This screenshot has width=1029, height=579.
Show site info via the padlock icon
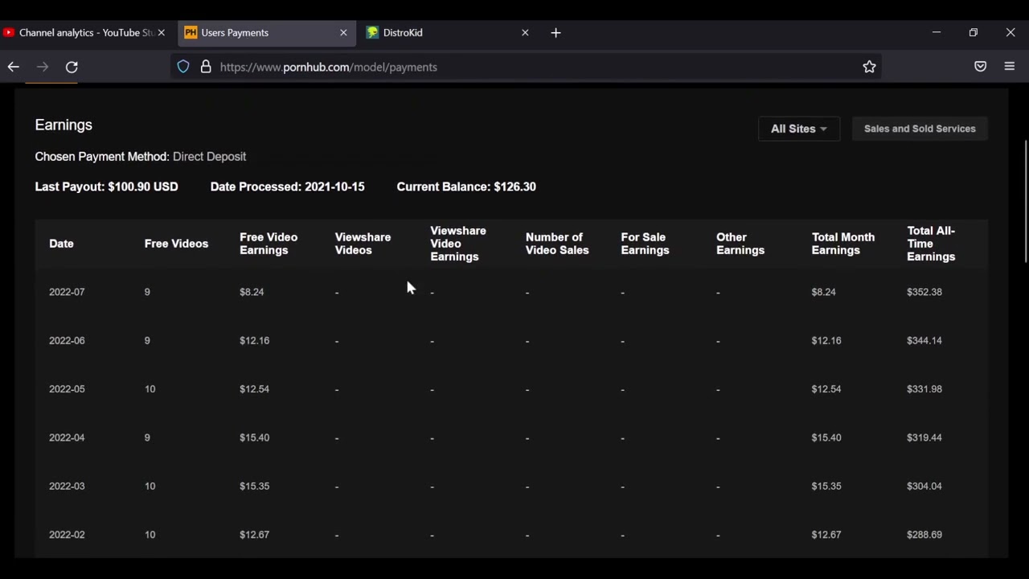coord(206,67)
